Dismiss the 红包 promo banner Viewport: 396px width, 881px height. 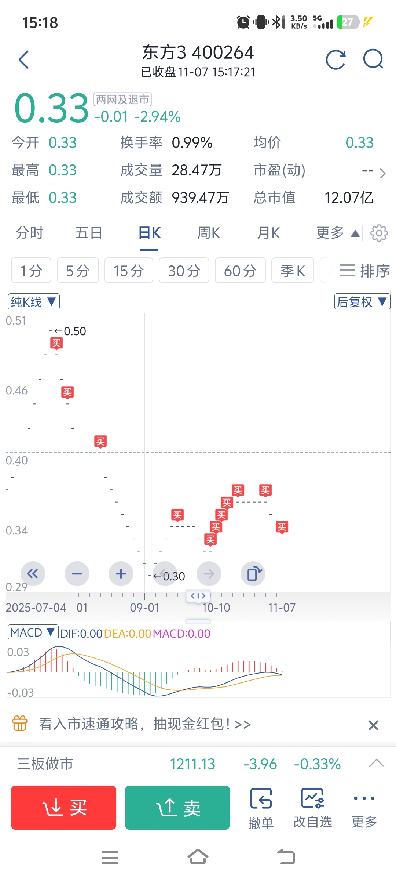[373, 725]
